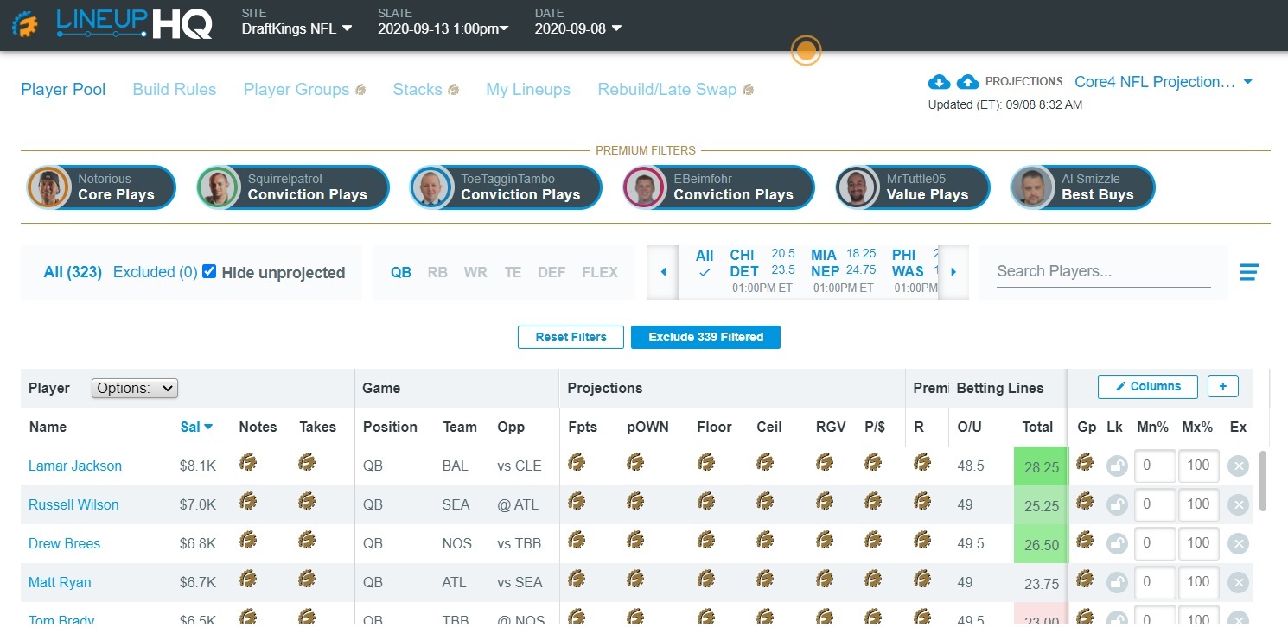Click premium icon in Lamar Jackson Notes column

coord(248,464)
